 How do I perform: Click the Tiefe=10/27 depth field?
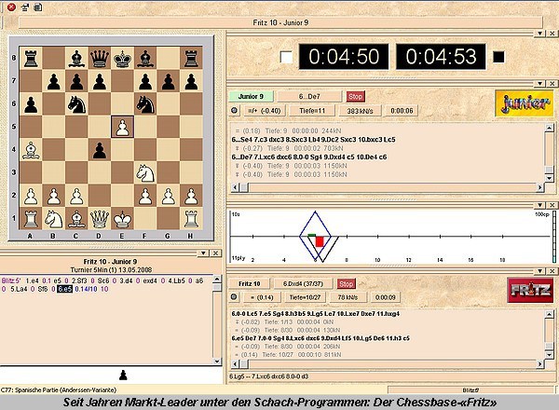[305, 297]
